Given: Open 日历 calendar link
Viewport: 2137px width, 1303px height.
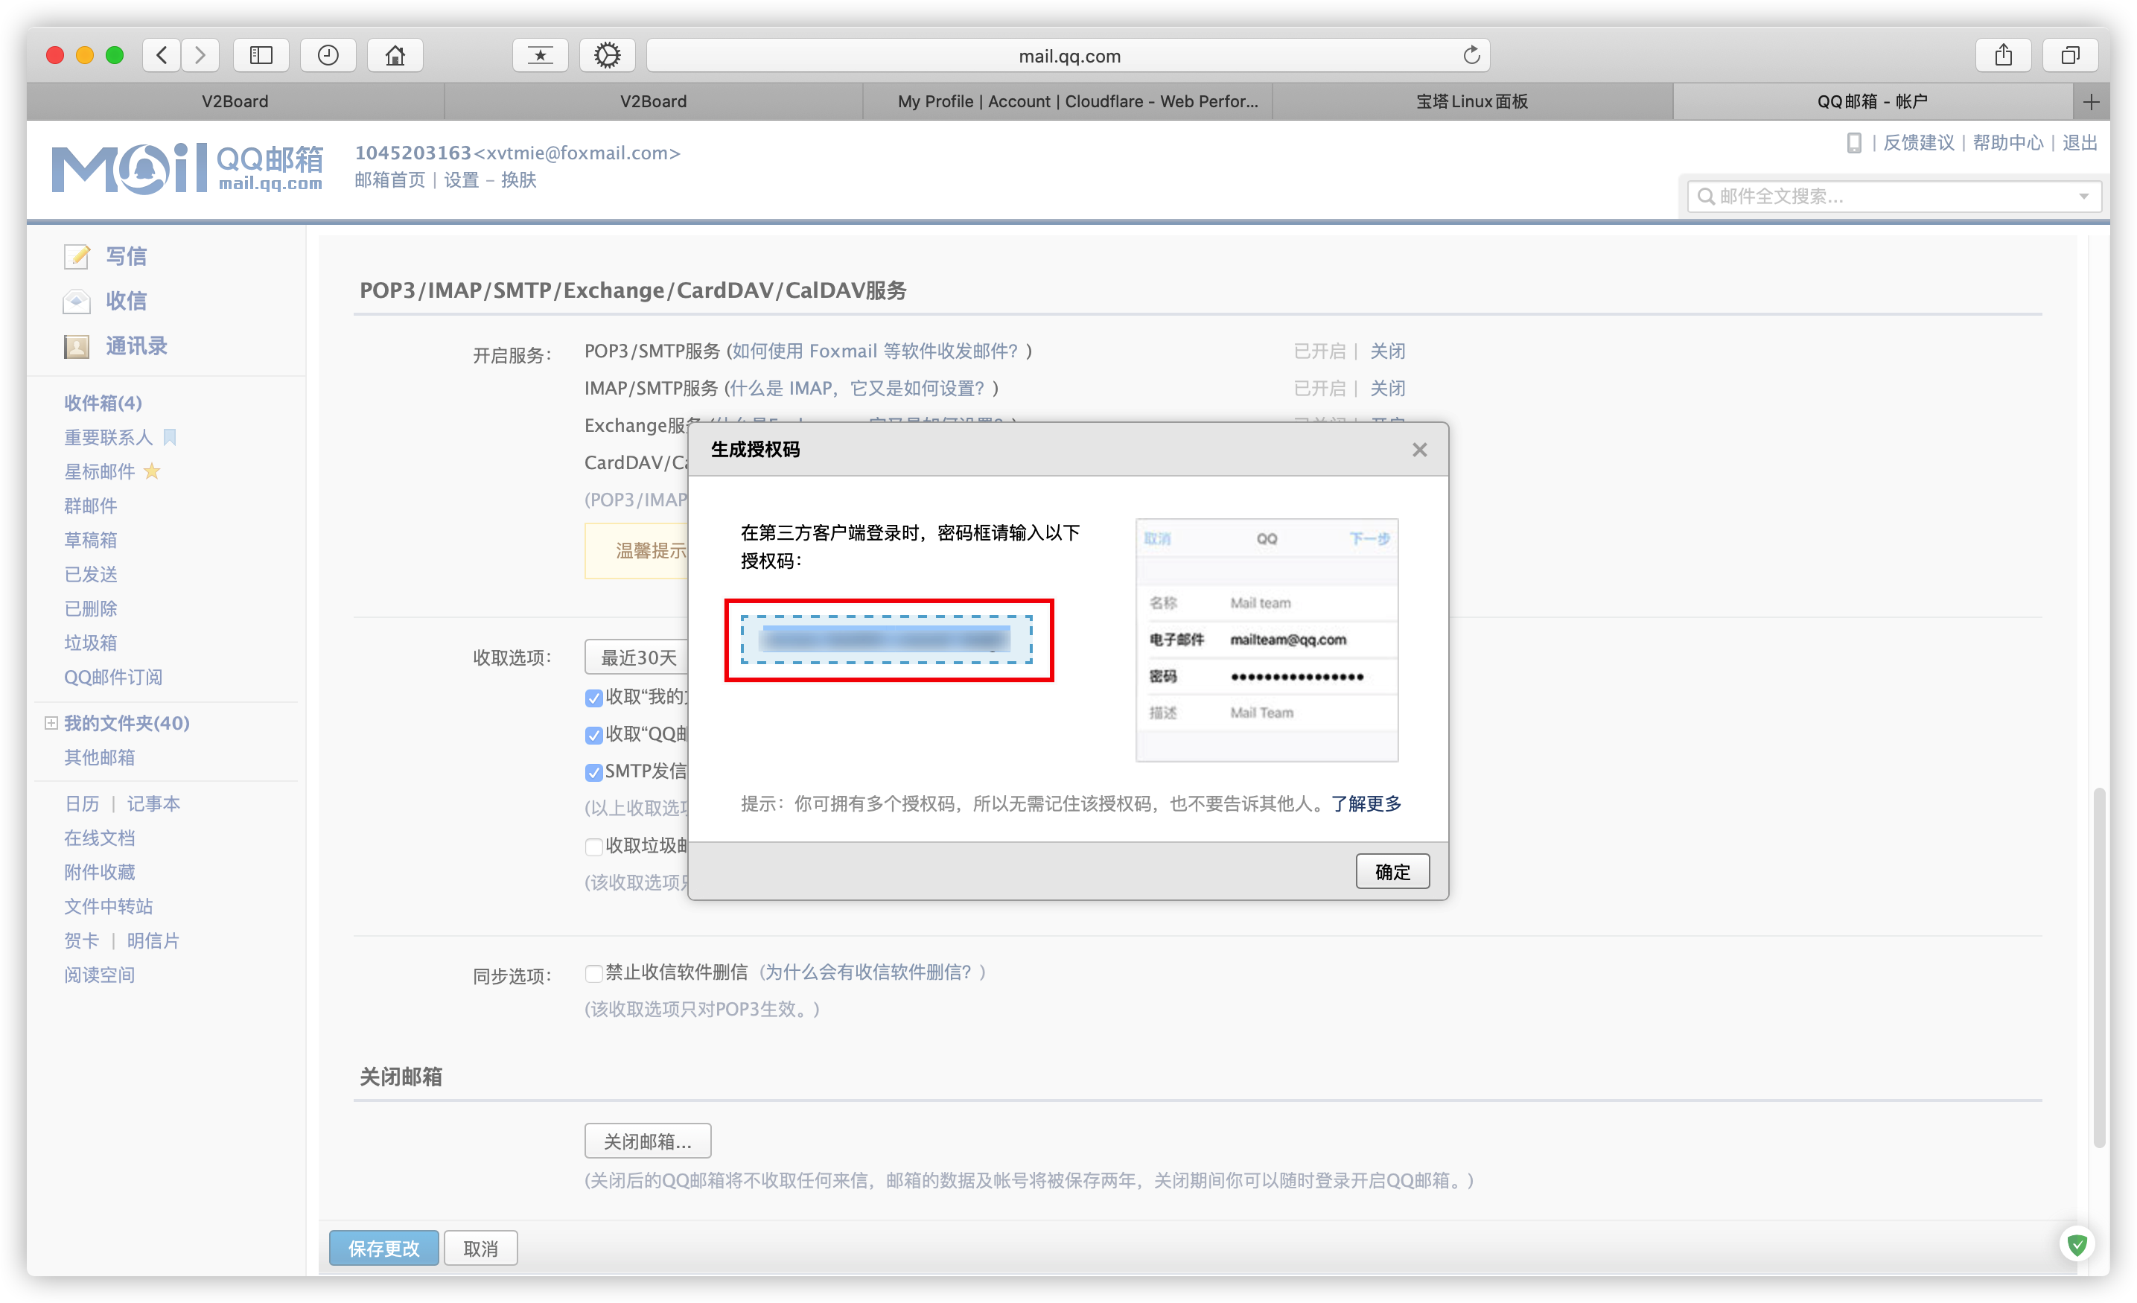Looking at the screenshot, I should pyautogui.click(x=81, y=803).
